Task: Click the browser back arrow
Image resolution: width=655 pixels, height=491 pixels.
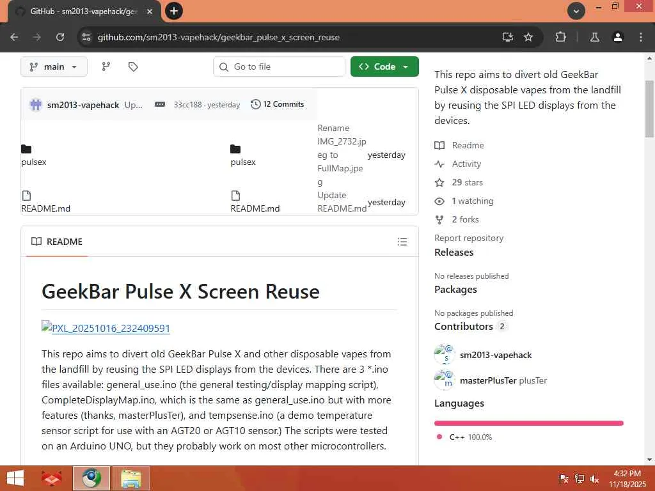Action: [14, 37]
